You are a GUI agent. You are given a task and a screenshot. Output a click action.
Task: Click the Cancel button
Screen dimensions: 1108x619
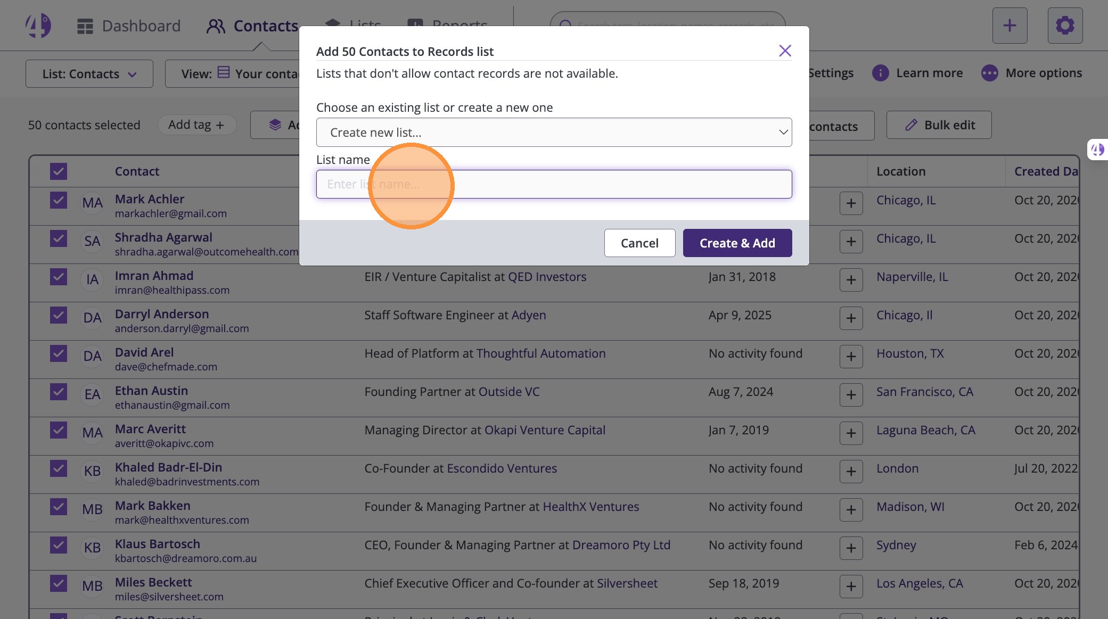(639, 243)
